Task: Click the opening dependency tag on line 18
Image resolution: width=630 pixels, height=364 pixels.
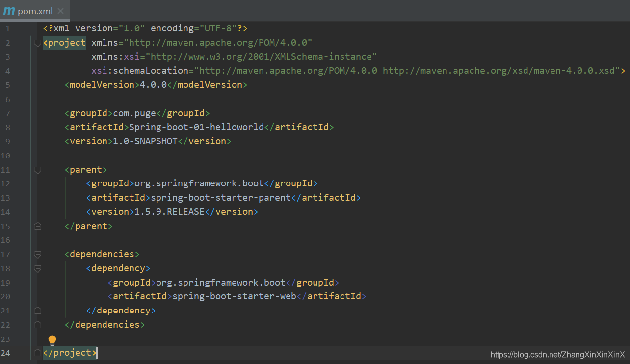Action: (118, 268)
